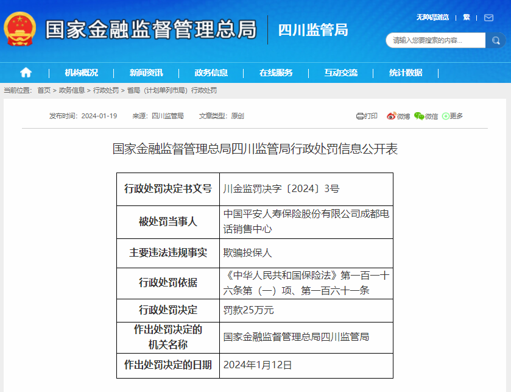Open the 政务信息 menu
The image size is (511, 392).
[x=211, y=73]
